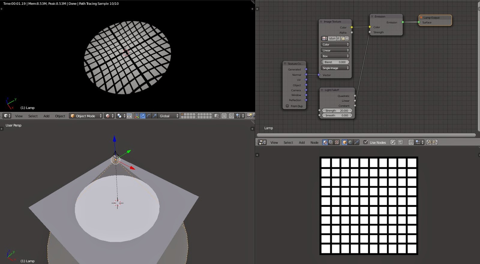Paste nodes from clipboard
This screenshot has height=264, width=480.
click(435, 142)
